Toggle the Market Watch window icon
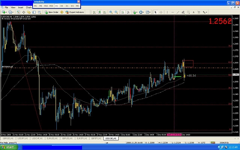Viewport: 240px width, 150px height. (x=18, y=12)
